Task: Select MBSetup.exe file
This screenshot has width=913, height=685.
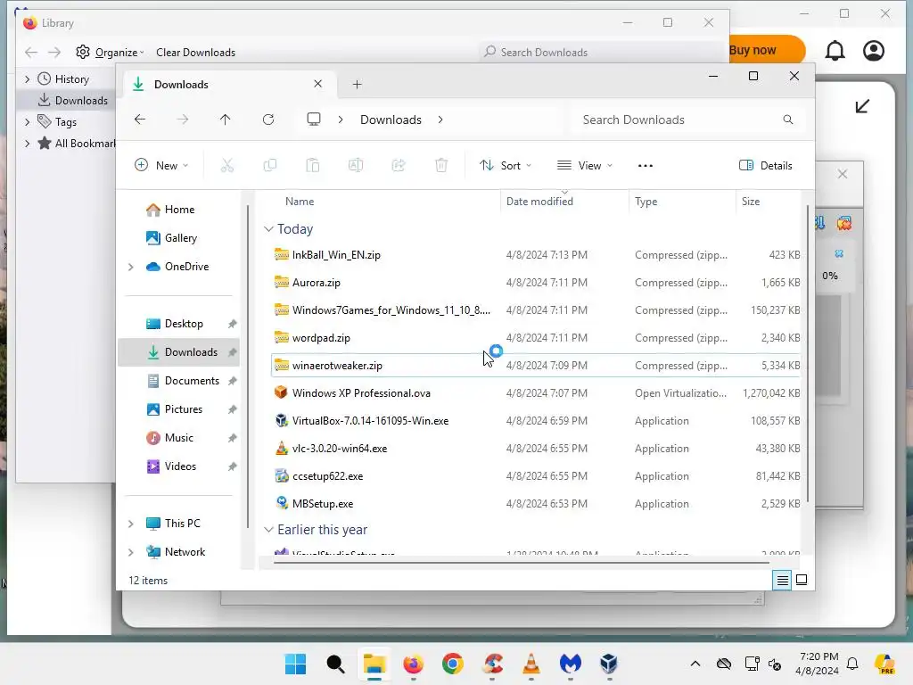Action: click(x=536, y=504)
